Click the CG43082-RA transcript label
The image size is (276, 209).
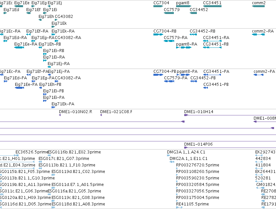pos(68,38)
